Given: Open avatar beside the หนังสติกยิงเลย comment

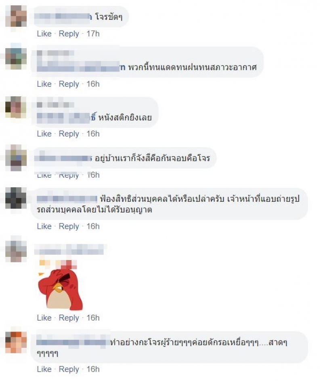Looking at the screenshot, I should coord(16,107).
